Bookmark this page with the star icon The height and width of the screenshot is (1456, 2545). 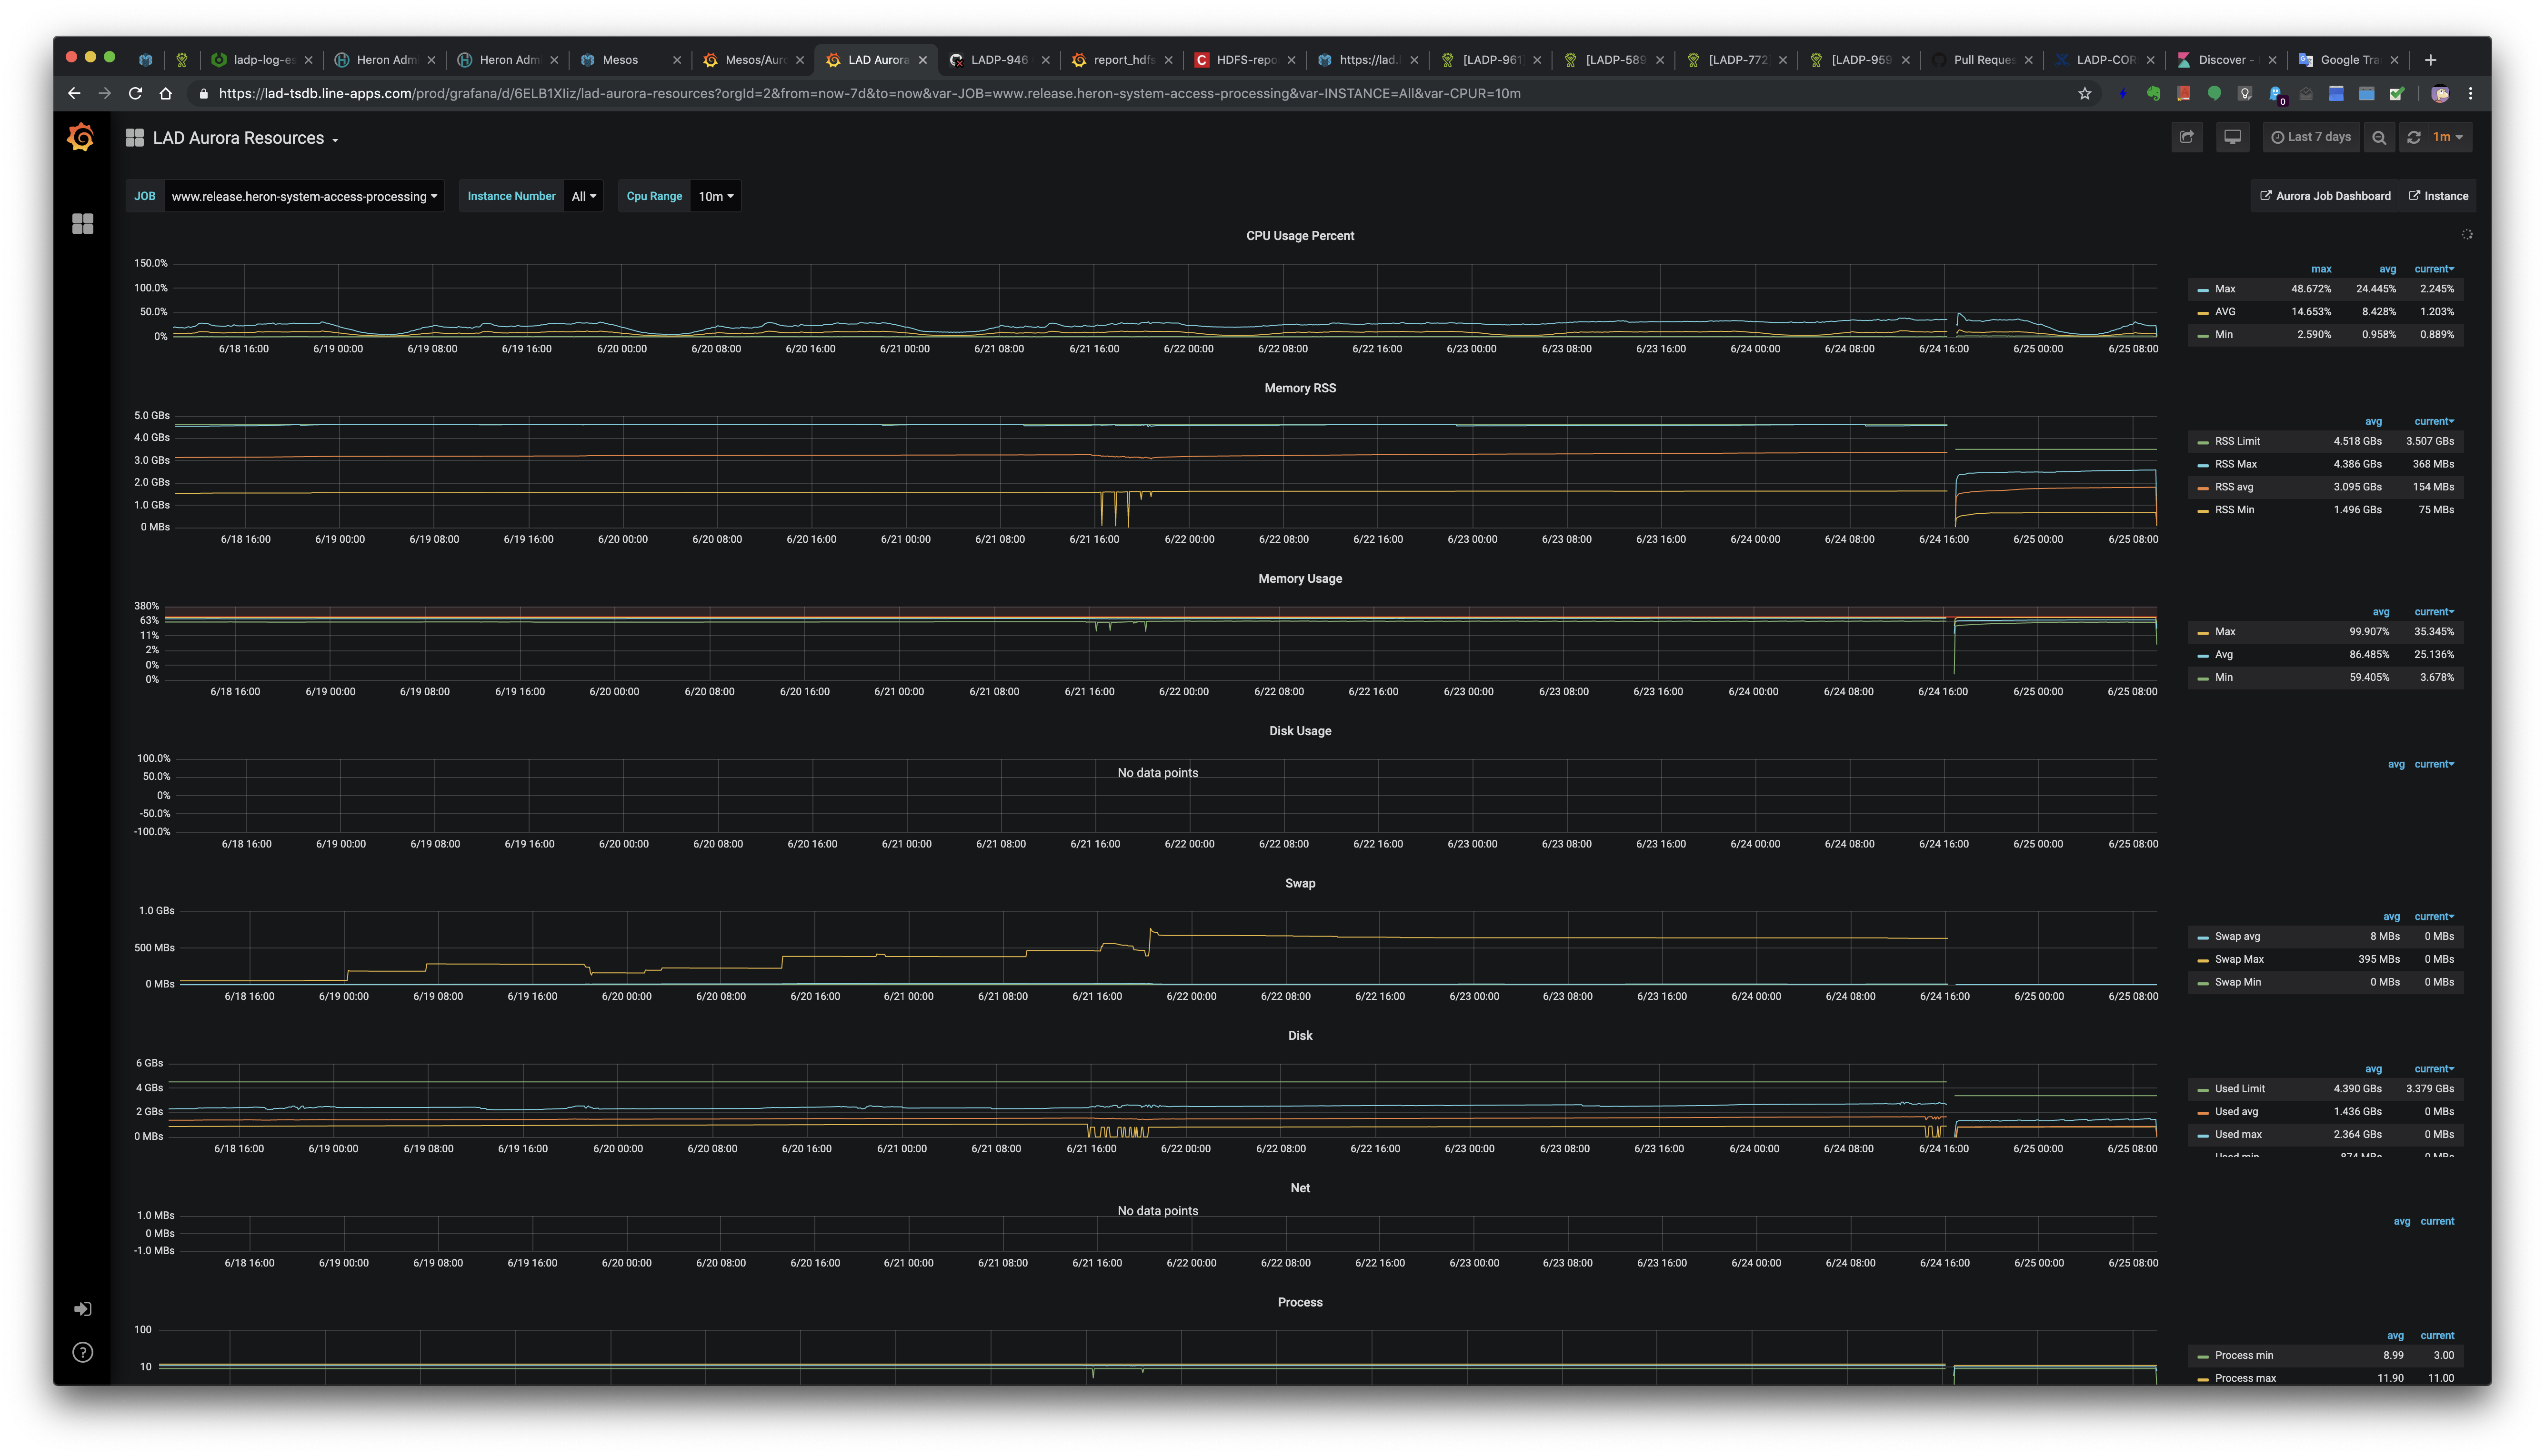2084,94
